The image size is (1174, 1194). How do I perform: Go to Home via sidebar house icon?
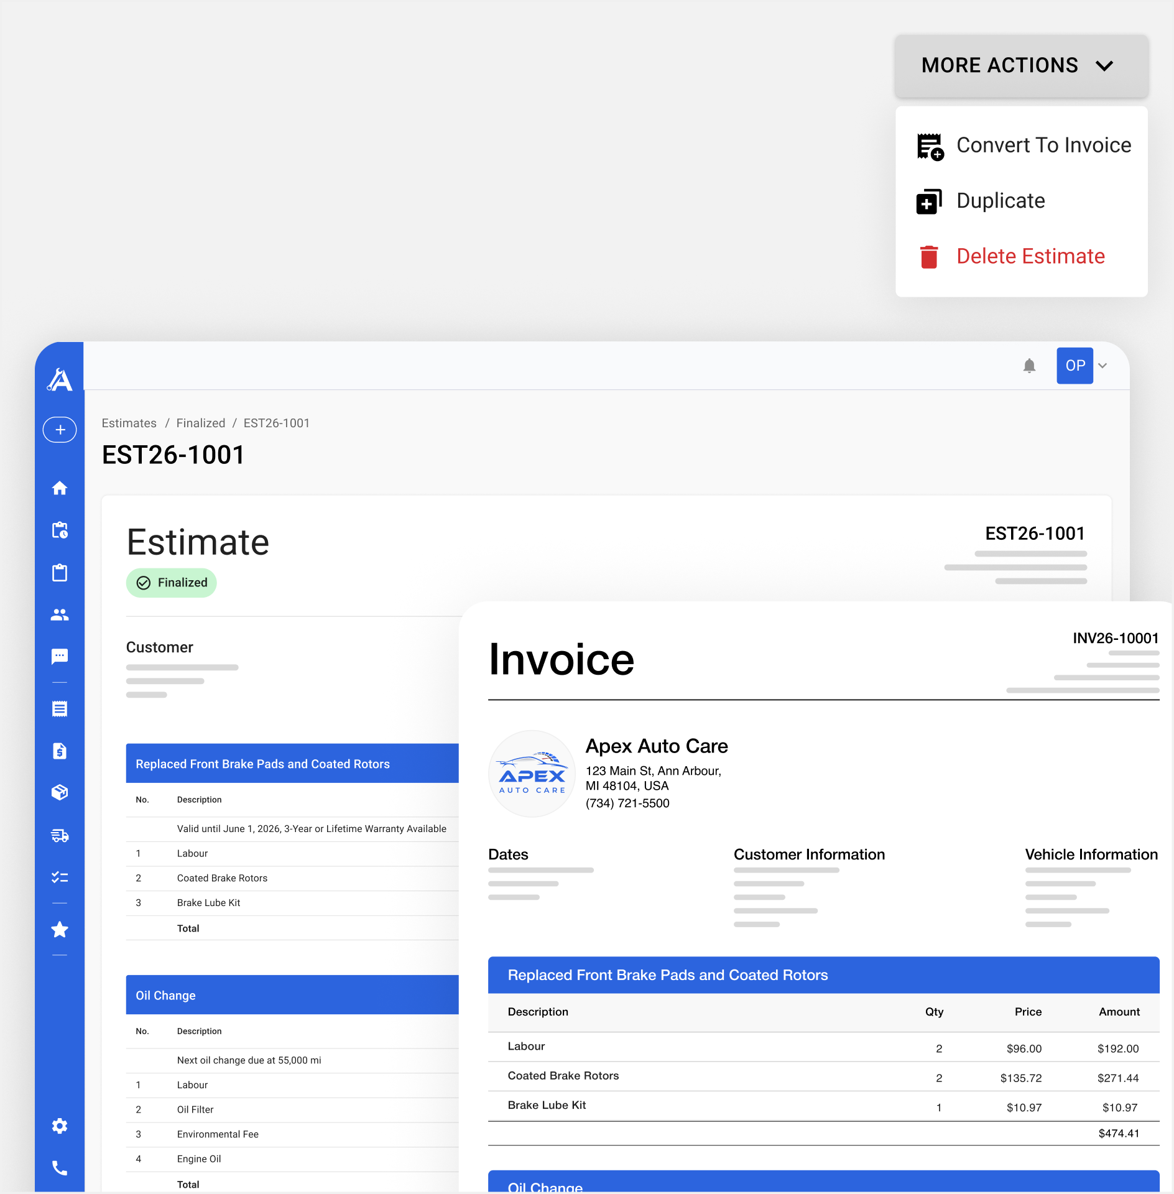(x=60, y=488)
